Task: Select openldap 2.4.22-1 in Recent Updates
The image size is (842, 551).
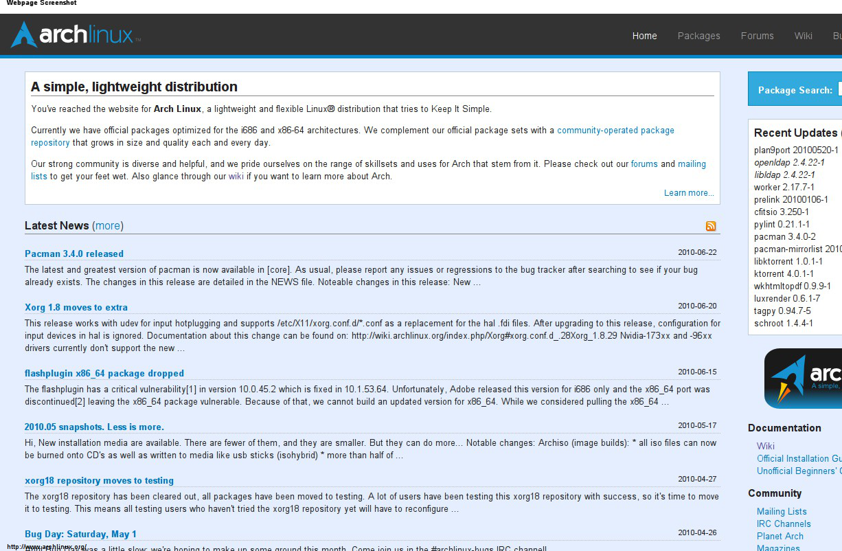Action: (789, 162)
